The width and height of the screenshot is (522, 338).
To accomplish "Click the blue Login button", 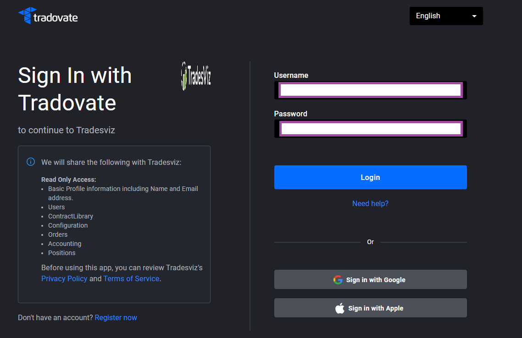I will coord(371,177).
